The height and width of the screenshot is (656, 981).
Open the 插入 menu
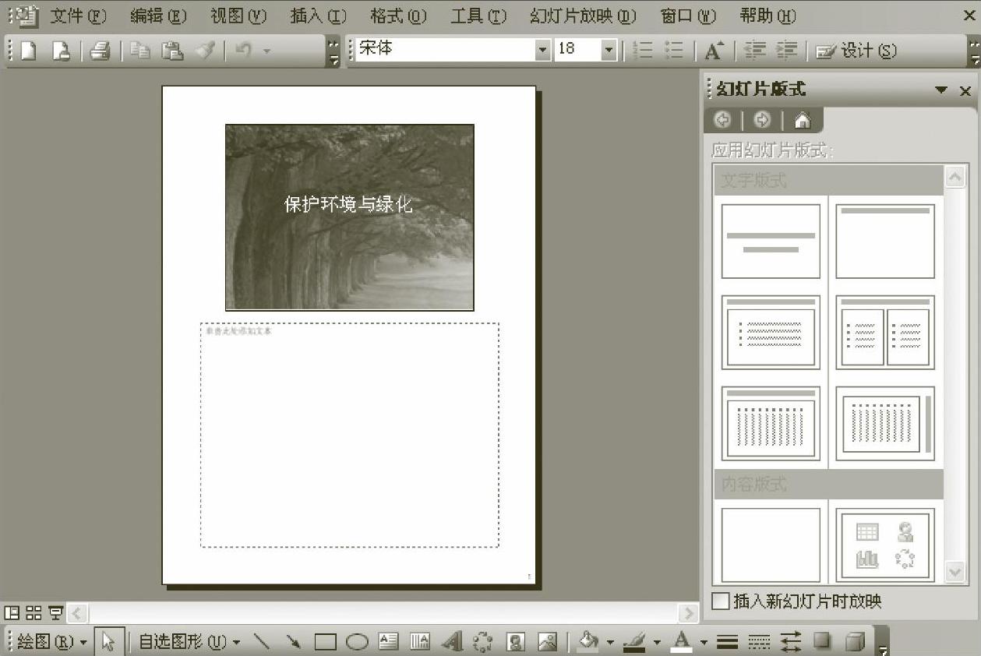[x=318, y=16]
